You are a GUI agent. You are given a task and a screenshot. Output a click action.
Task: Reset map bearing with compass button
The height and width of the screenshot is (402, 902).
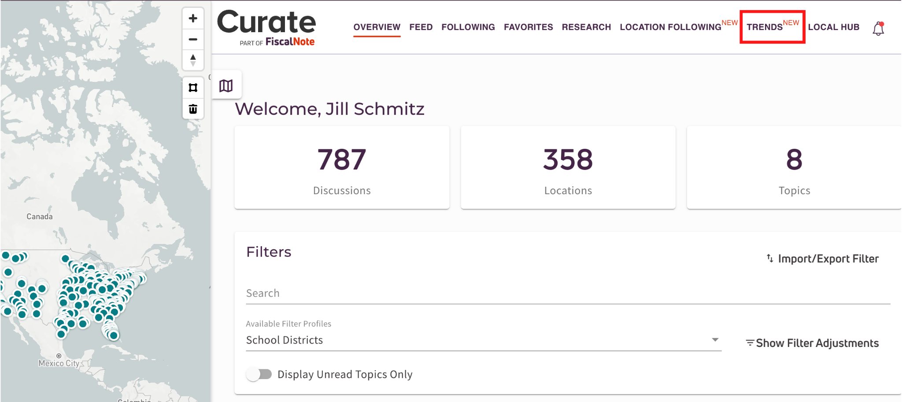[x=193, y=60]
